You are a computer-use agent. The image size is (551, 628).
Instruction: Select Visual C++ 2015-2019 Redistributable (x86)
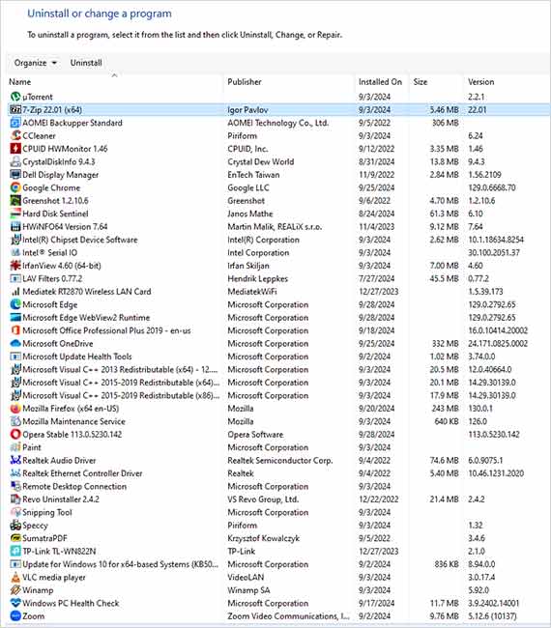279,395
